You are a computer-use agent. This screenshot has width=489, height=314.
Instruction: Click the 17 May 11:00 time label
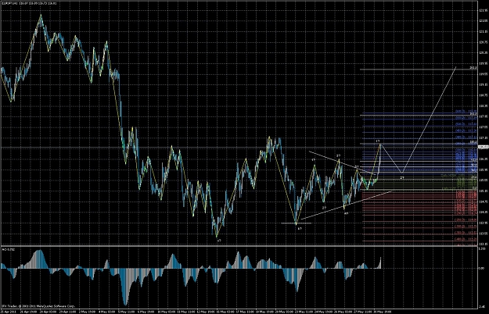click(x=243, y=311)
